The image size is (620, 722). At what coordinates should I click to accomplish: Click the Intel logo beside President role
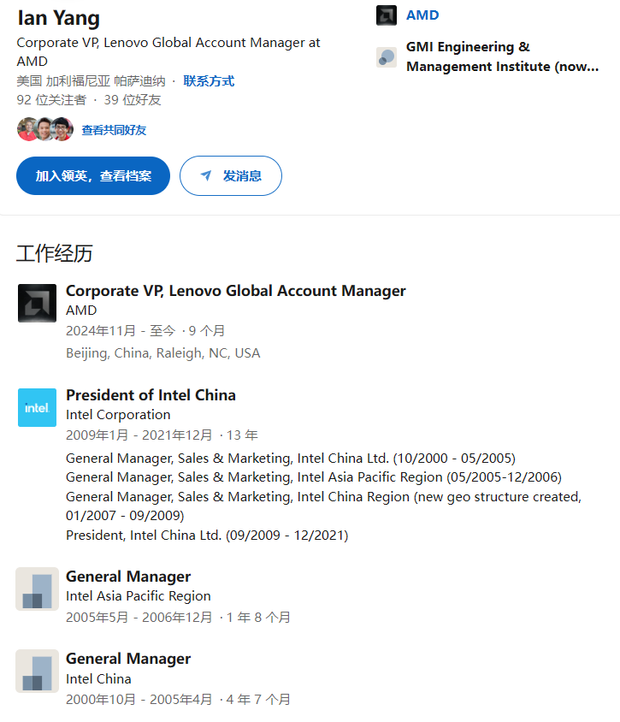(x=37, y=407)
